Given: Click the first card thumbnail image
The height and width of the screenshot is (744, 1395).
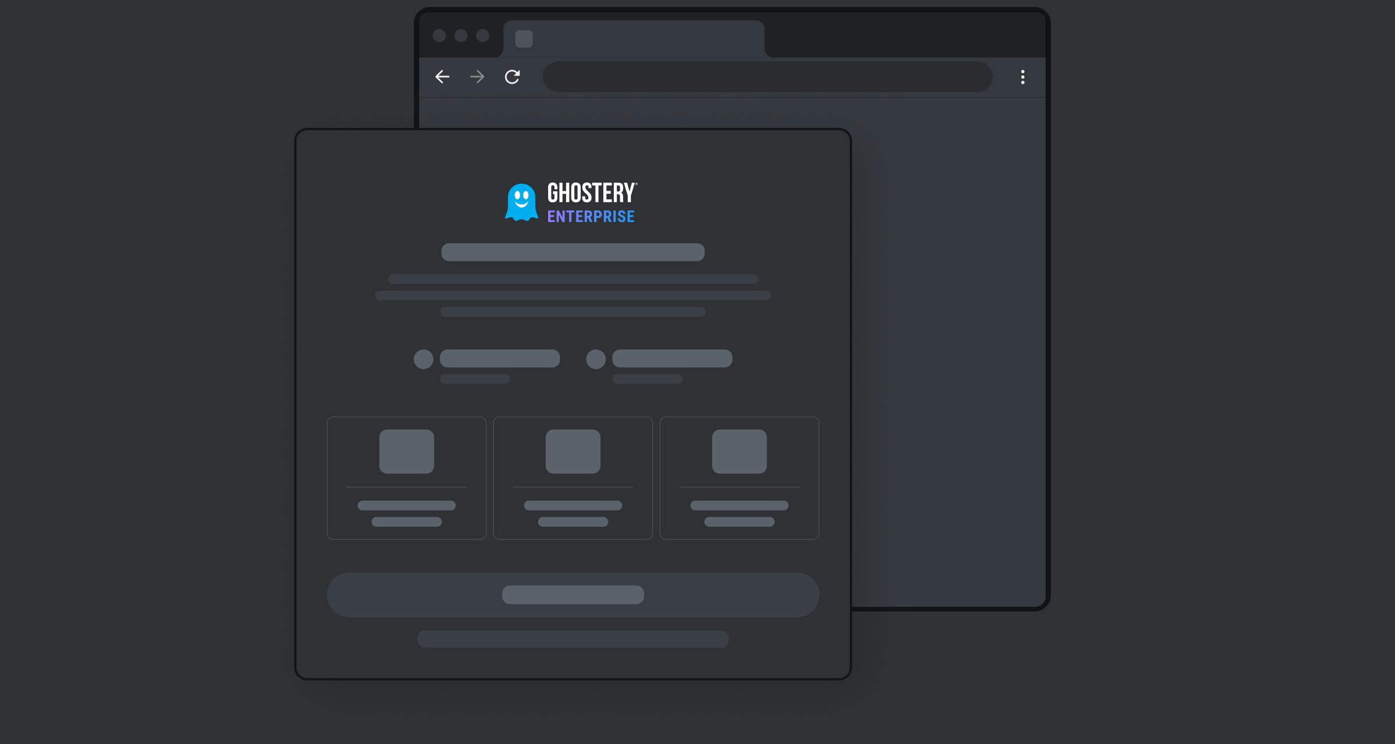Looking at the screenshot, I should click(407, 452).
